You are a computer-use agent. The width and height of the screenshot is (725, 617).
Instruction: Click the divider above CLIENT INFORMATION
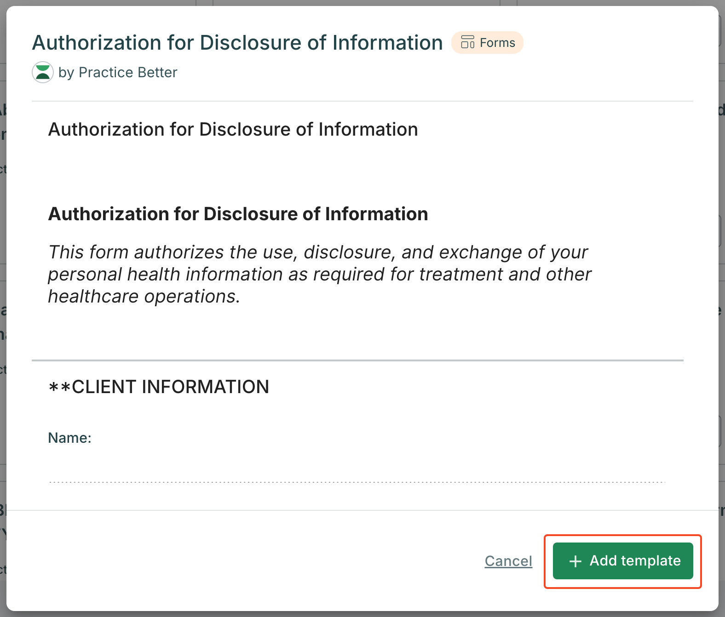pos(357,360)
